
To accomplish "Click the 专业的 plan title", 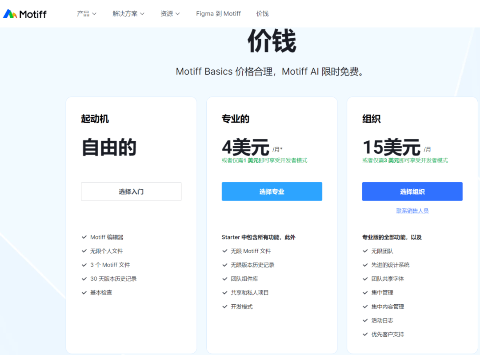I will (236, 119).
